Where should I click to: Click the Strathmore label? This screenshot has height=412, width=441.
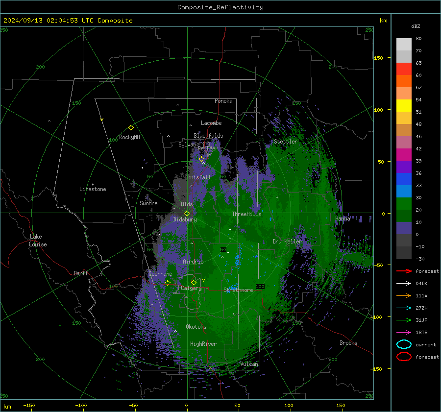[x=238, y=290]
